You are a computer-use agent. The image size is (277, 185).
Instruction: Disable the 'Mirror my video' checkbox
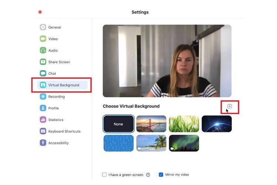tap(161, 175)
